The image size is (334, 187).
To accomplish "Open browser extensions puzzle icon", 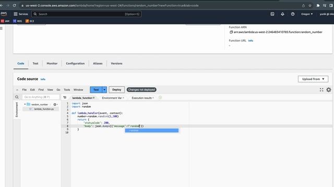I will pos(318,6).
